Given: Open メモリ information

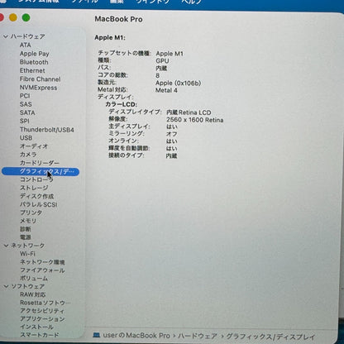Looking at the screenshot, I should click(28, 221).
